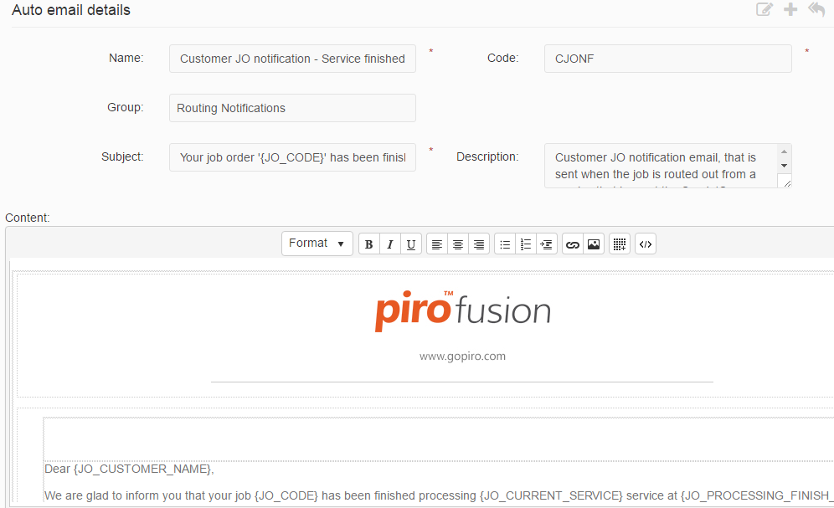Add new auto email with plus icon
Viewport: 834px width, 508px height.
(x=790, y=10)
